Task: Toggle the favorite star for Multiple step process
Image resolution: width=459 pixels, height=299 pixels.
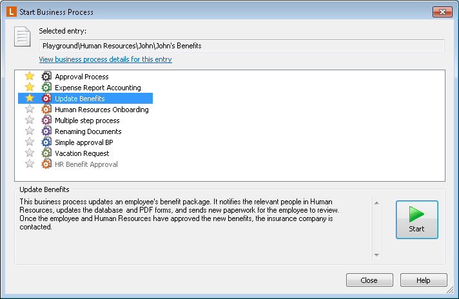Action: [30, 120]
